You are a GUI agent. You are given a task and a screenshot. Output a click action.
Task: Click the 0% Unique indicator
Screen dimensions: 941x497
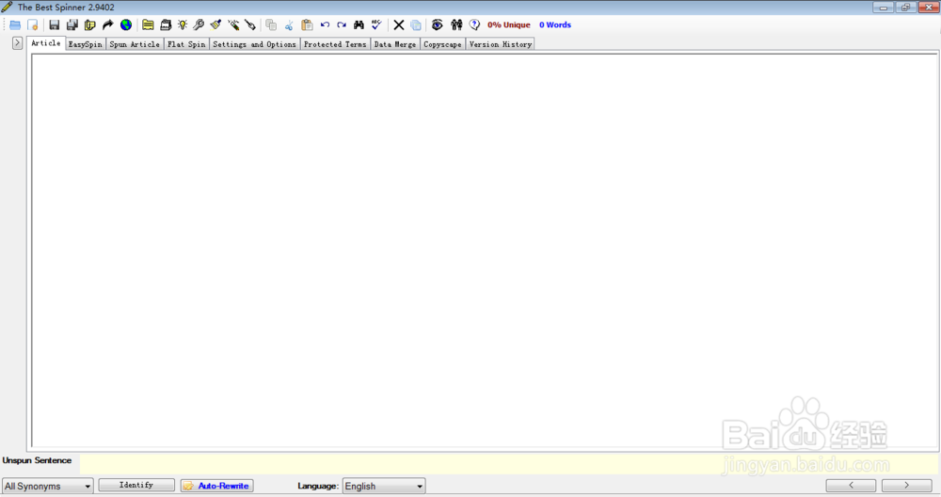tap(509, 25)
